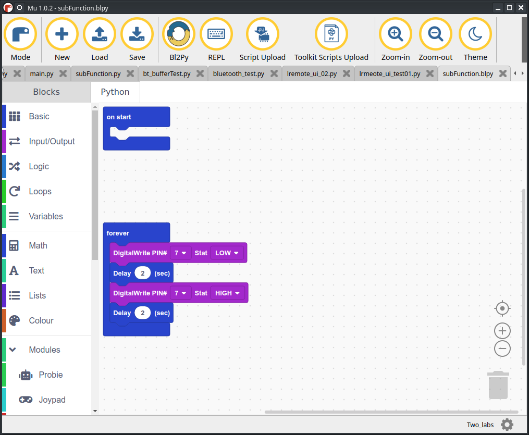Switch to the Python tab
529x435 pixels.
pyautogui.click(x=115, y=92)
